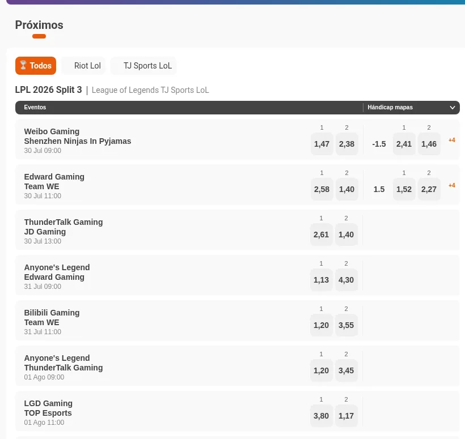Viewport: 465px width, 439px height.
Task: Click the Próximos section heading
Action: click(x=39, y=25)
